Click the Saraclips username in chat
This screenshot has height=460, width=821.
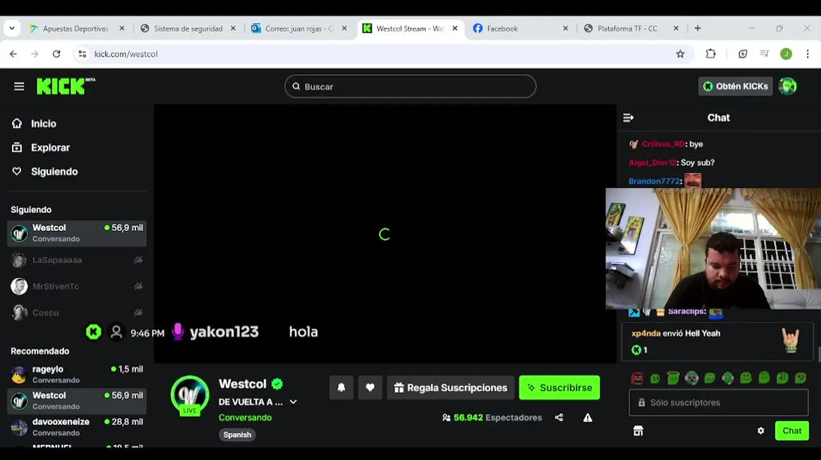pos(686,312)
